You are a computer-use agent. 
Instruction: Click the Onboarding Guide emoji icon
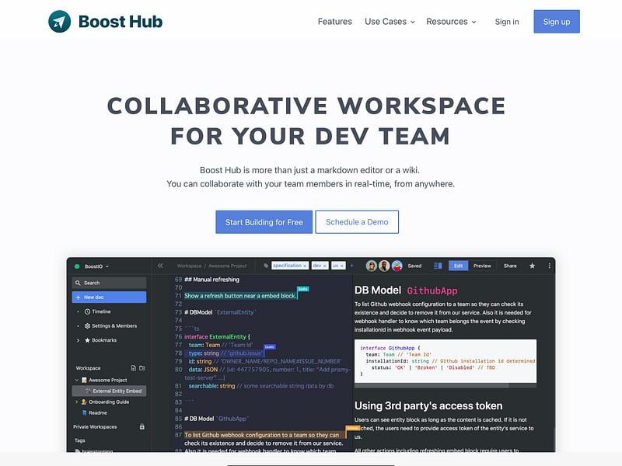pyautogui.click(x=84, y=402)
